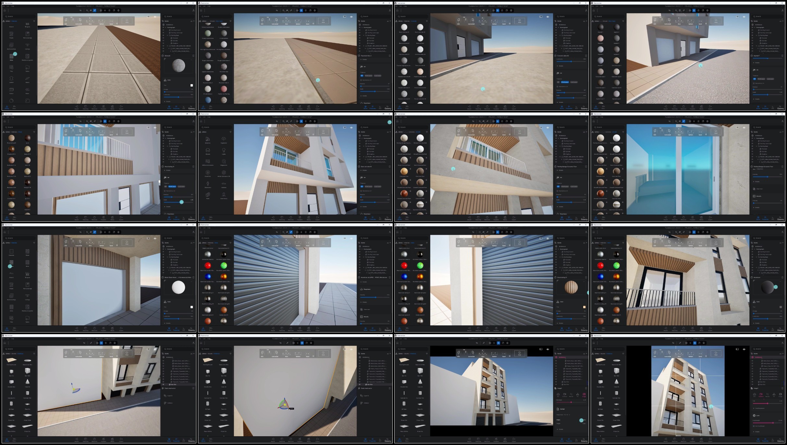Open HDRI environments in the Library root frame
Viewport: 787px width, 445px height.
click(x=208, y=162)
